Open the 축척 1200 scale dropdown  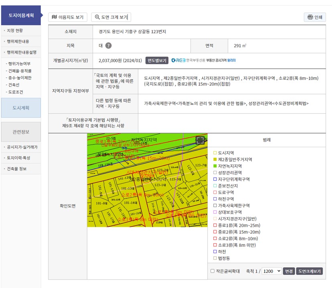272,271
